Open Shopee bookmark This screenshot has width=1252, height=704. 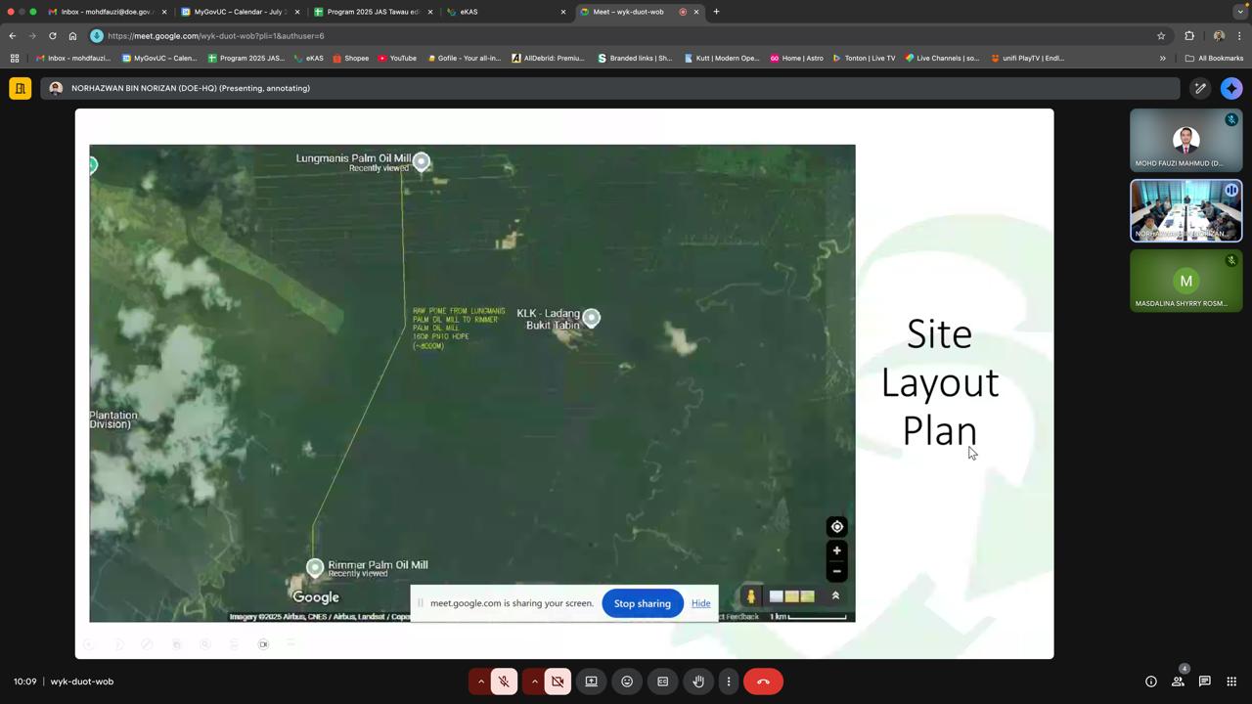coord(350,58)
